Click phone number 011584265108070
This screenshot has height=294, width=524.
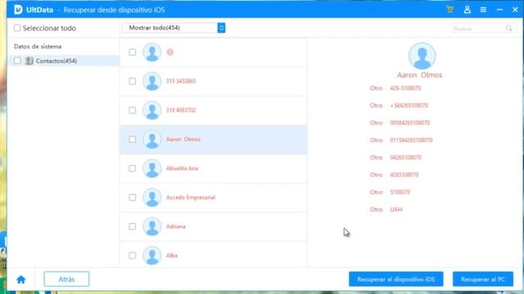(411, 140)
